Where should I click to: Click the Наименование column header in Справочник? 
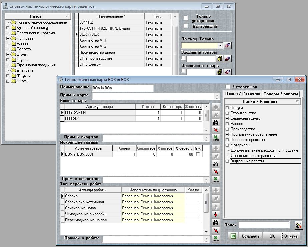(x=111, y=16)
